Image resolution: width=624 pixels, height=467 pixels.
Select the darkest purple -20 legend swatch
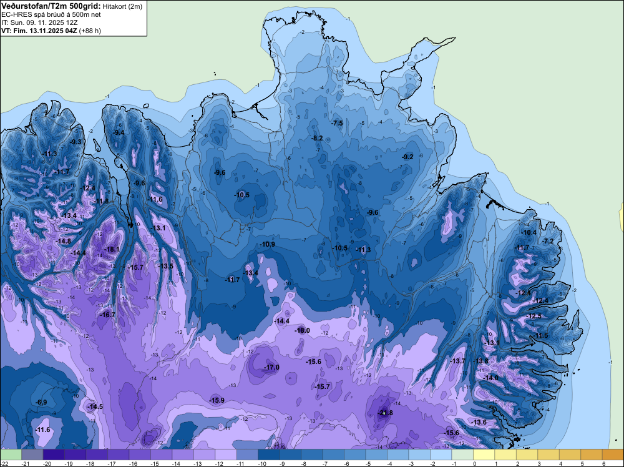[x=54, y=455]
